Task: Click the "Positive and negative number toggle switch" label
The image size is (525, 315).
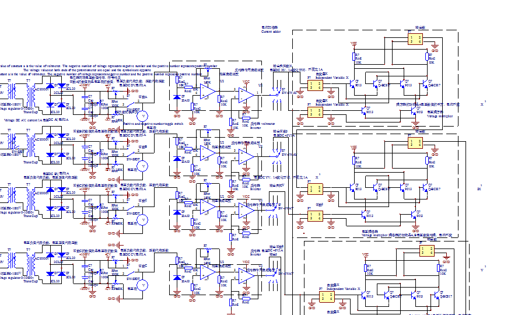Action: click(153, 124)
